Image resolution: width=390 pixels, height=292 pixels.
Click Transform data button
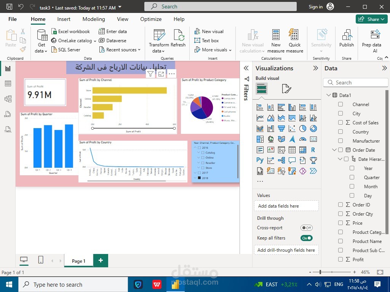point(159,41)
